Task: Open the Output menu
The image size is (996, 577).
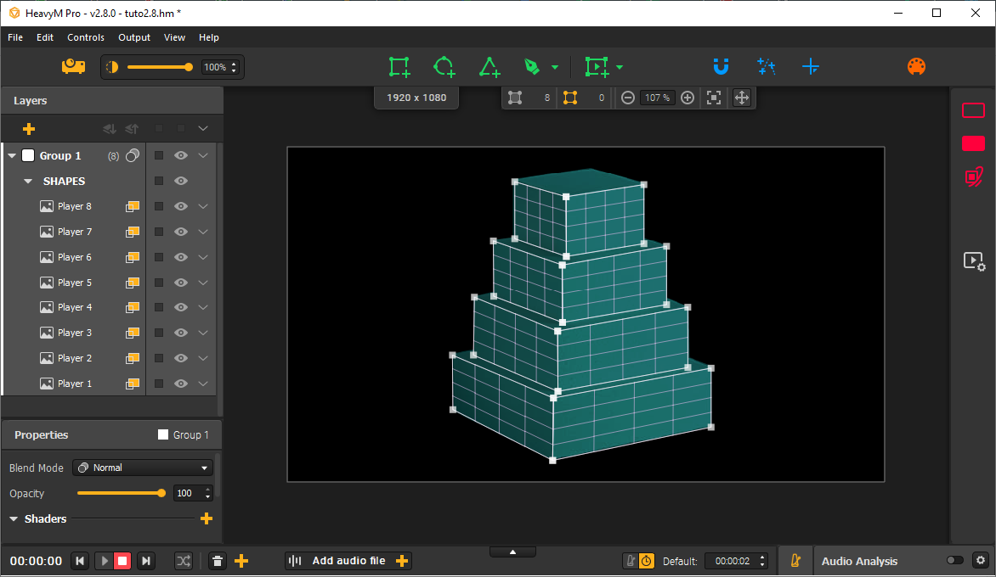Action: coord(134,37)
